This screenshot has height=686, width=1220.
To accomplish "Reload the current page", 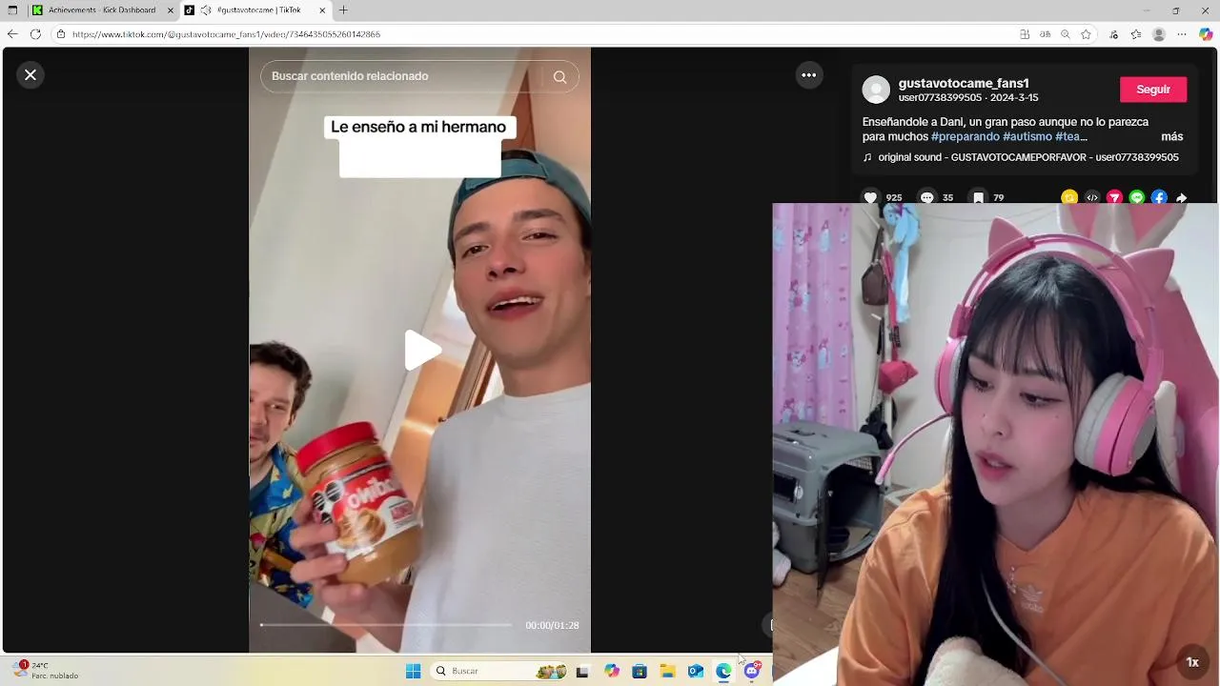I will (x=35, y=34).
